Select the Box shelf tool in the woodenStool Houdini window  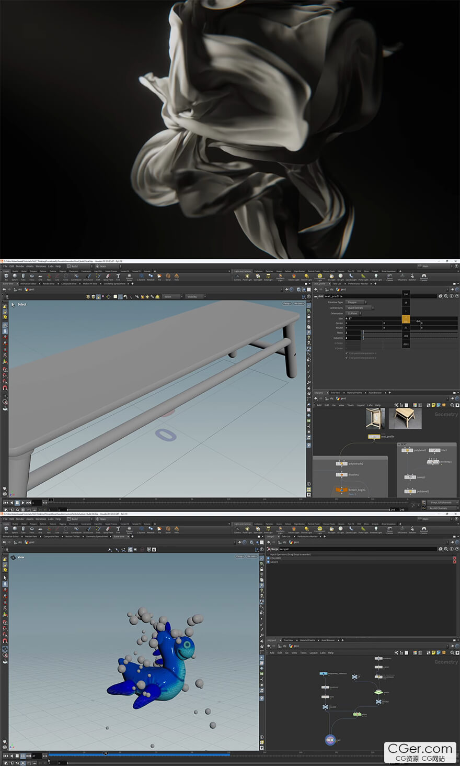(6, 277)
